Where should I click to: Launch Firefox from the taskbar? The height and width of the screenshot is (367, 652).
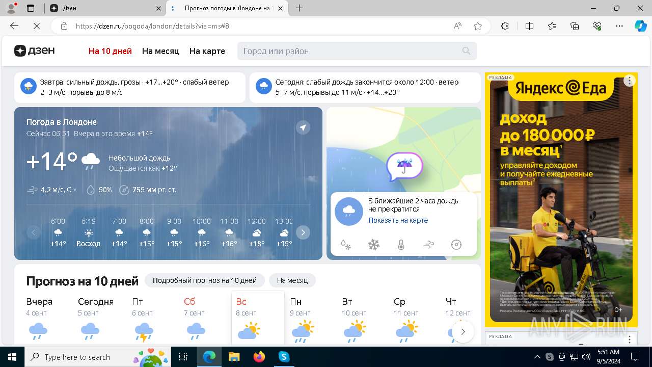[259, 357]
